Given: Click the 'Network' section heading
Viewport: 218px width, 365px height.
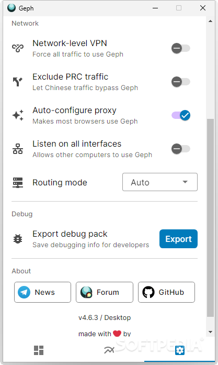Looking at the screenshot, I should point(25,23).
